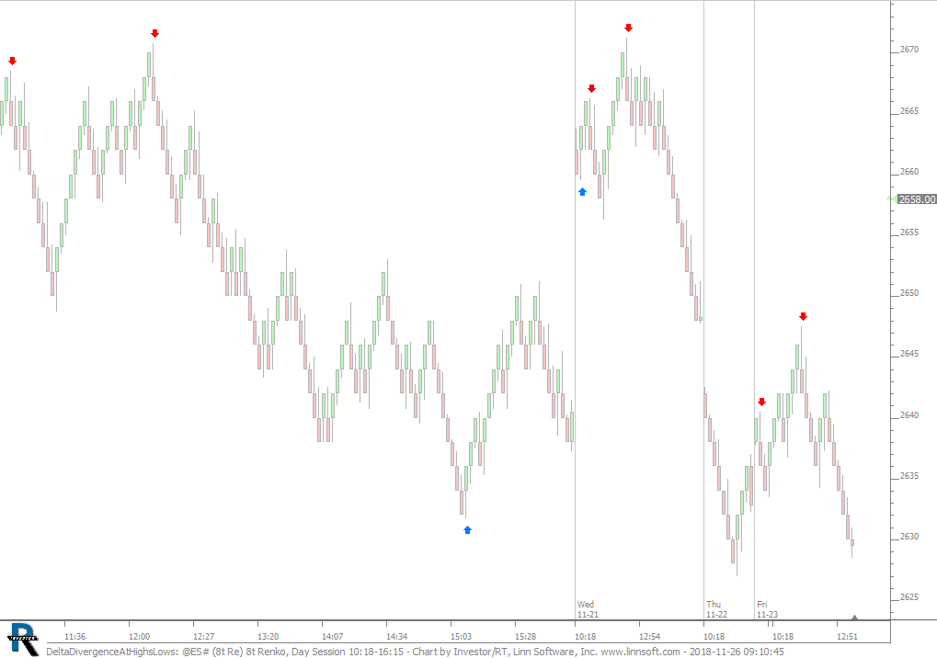Click the 2640 price axis label
The width and height of the screenshot is (937, 658).
(909, 415)
